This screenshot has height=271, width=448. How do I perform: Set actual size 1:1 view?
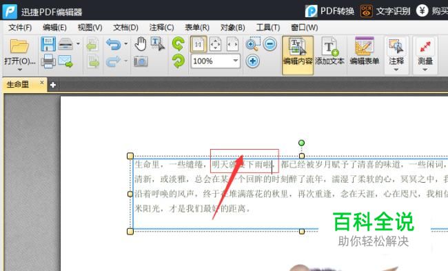coord(198,44)
